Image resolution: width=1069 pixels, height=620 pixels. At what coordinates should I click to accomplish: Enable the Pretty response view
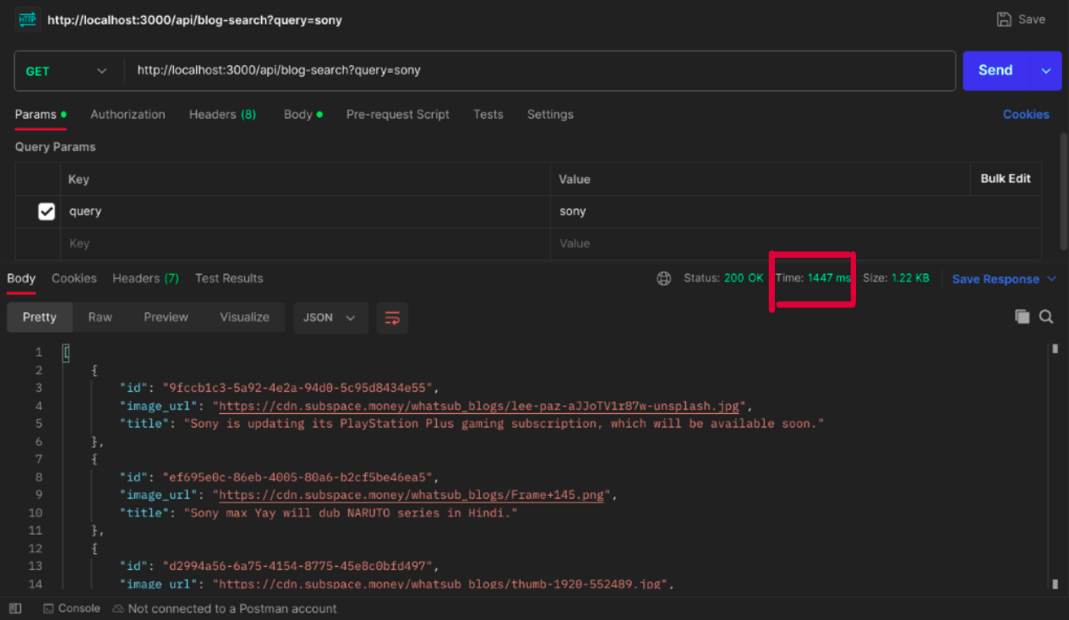point(39,317)
